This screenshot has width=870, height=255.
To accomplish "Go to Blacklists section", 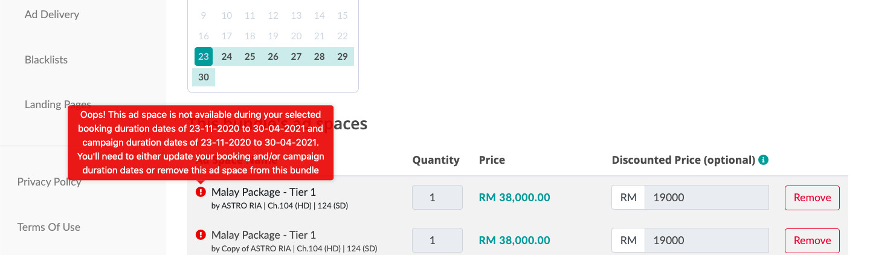I will (46, 60).
